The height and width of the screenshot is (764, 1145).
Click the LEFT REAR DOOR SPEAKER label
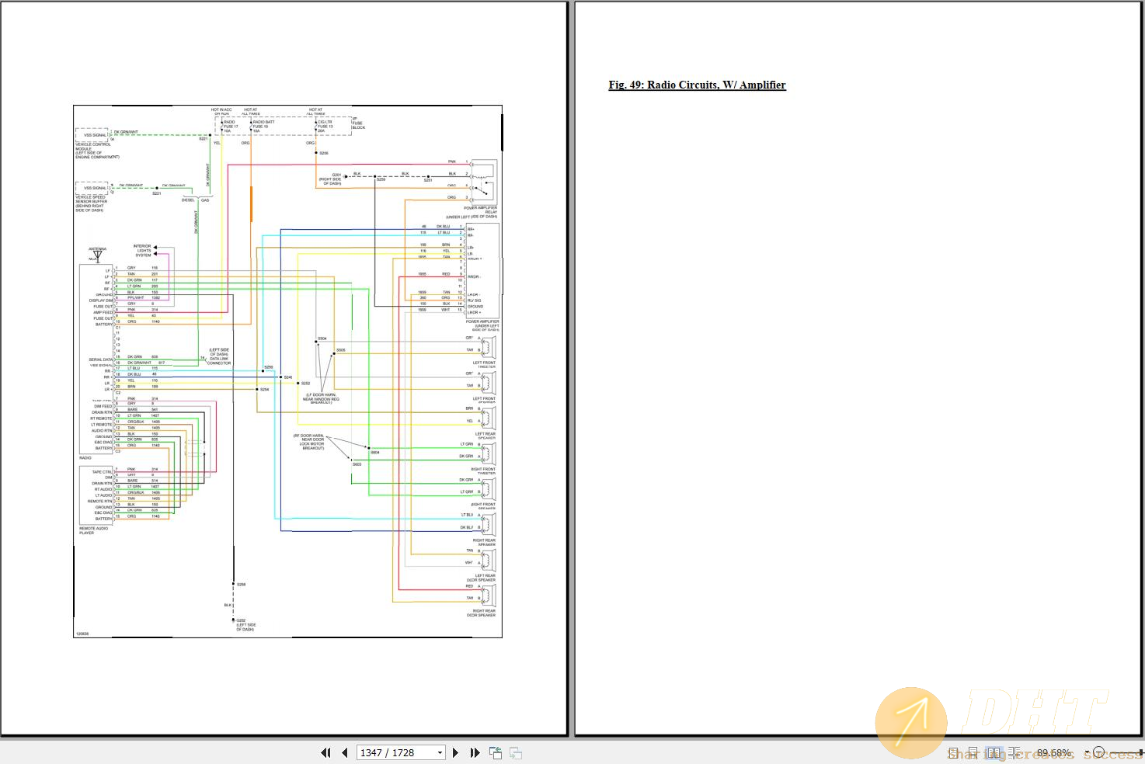481,578
